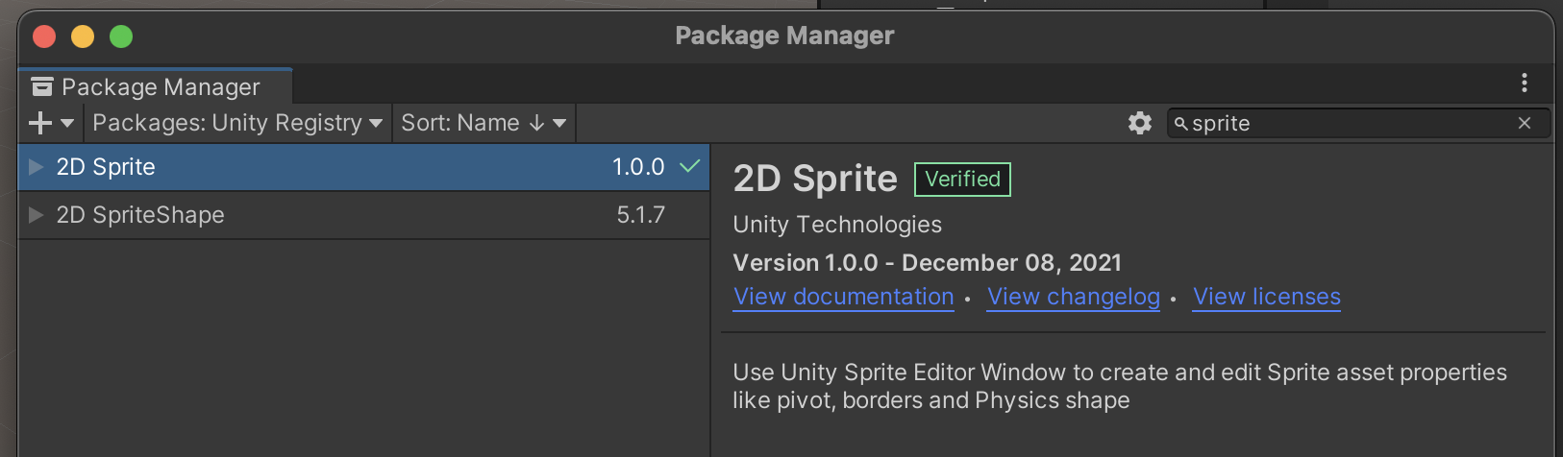Select the Package Manager tab
Screen dimensions: 1563x457
pos(156,86)
